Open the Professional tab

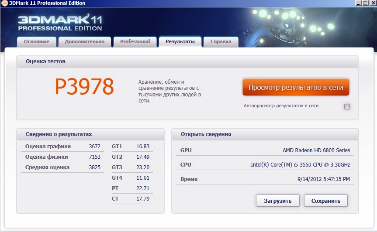point(135,41)
